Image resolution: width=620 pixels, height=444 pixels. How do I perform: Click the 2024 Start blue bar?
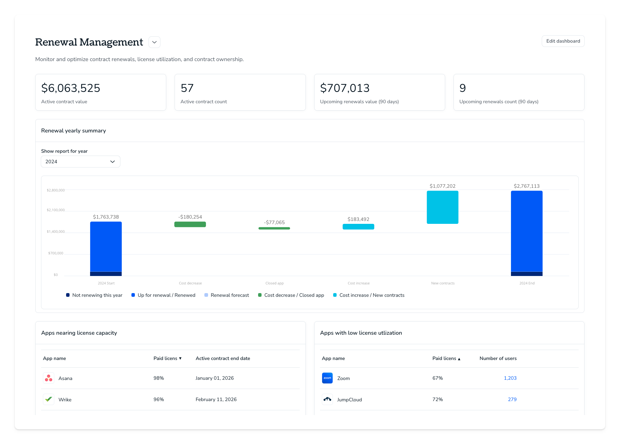point(106,246)
